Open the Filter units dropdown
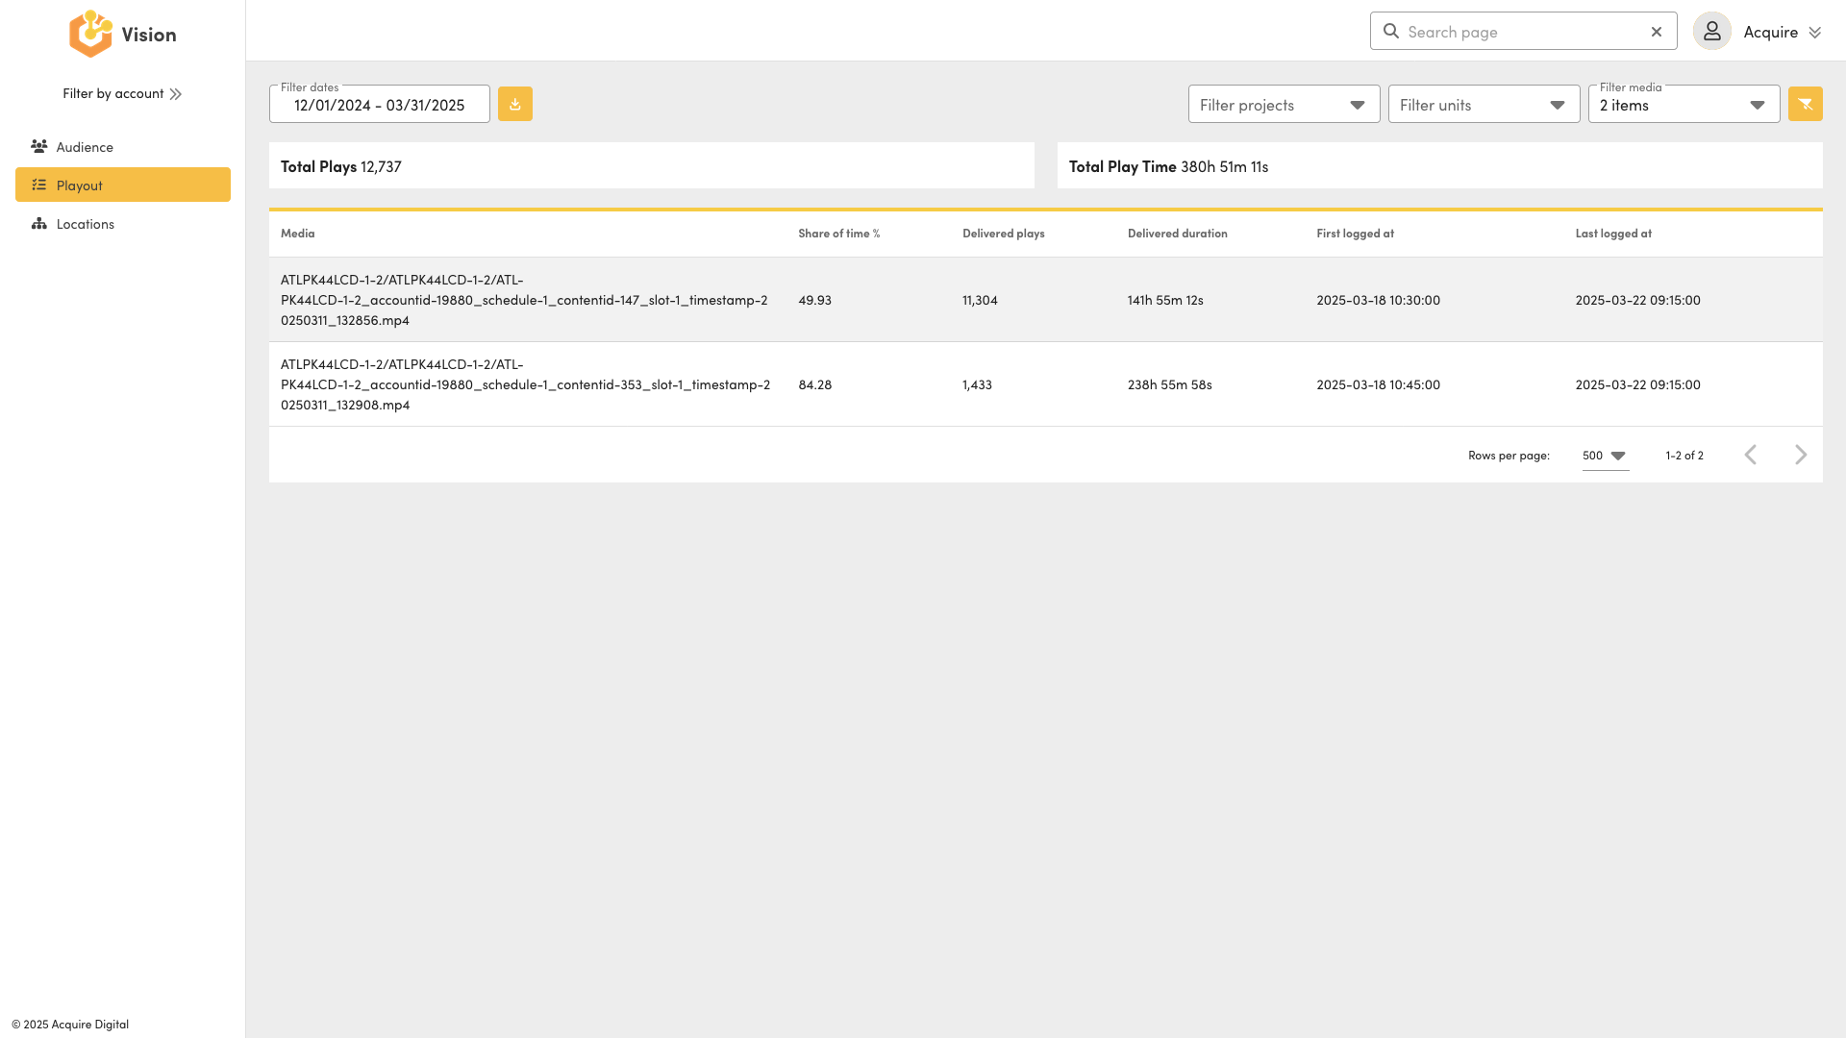Image resolution: width=1846 pixels, height=1038 pixels. coord(1484,104)
